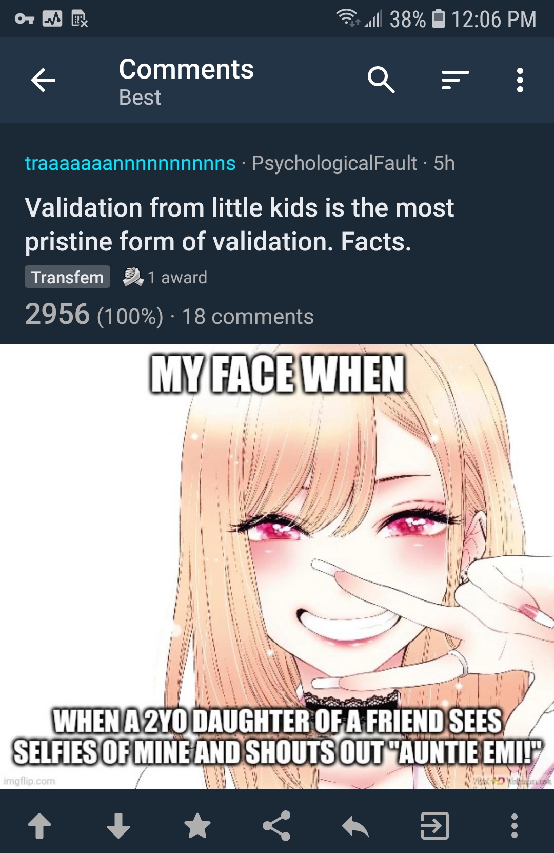Viewport: 554px width, 853px height.
Task: Open the traaaaaaannnnnnnnnns subreddit link
Action: coord(130,163)
